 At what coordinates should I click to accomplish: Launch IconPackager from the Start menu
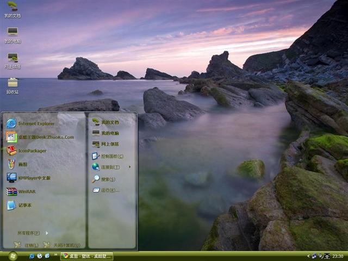[x=32, y=151]
